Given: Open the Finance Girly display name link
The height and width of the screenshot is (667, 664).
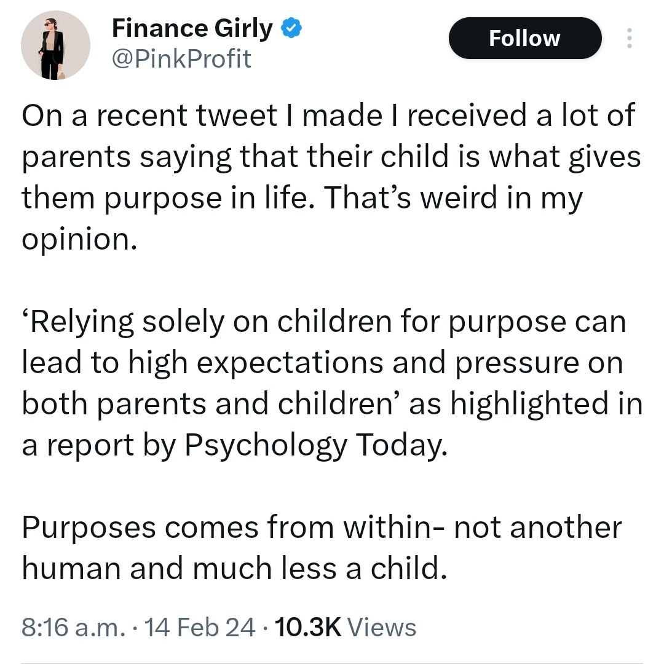Looking at the screenshot, I should (x=192, y=28).
